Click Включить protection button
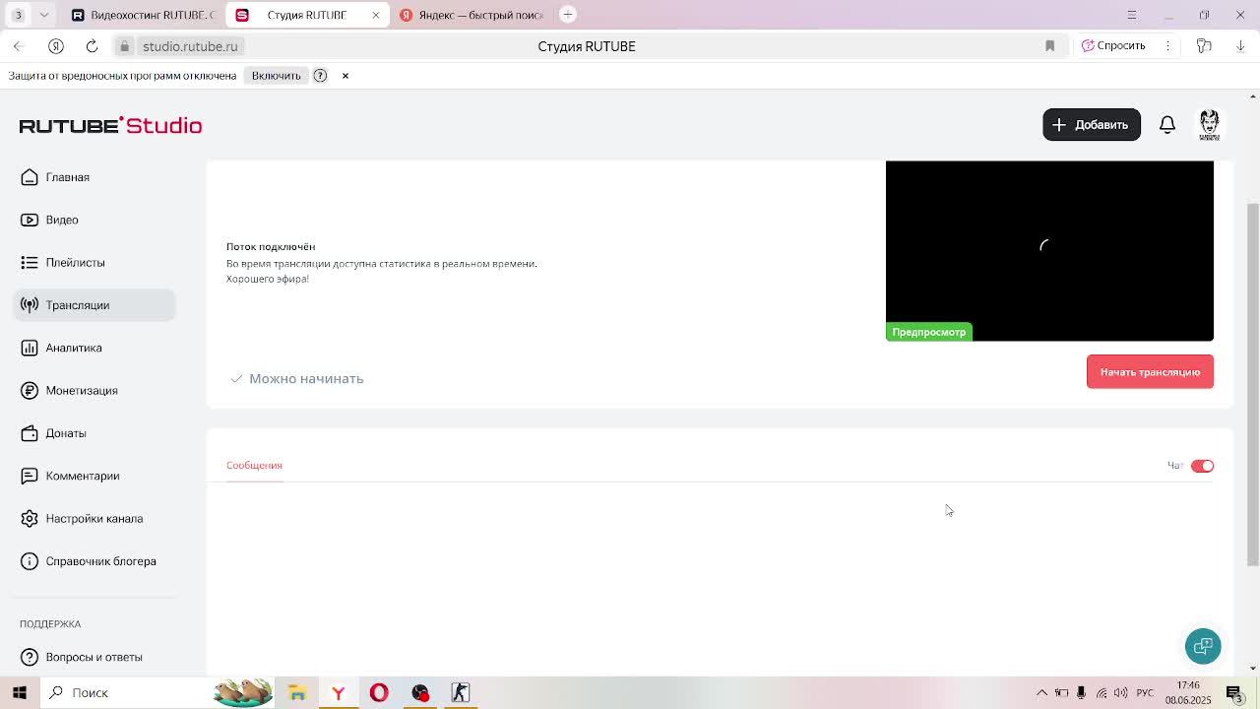Image resolution: width=1260 pixels, height=709 pixels. pyautogui.click(x=276, y=76)
